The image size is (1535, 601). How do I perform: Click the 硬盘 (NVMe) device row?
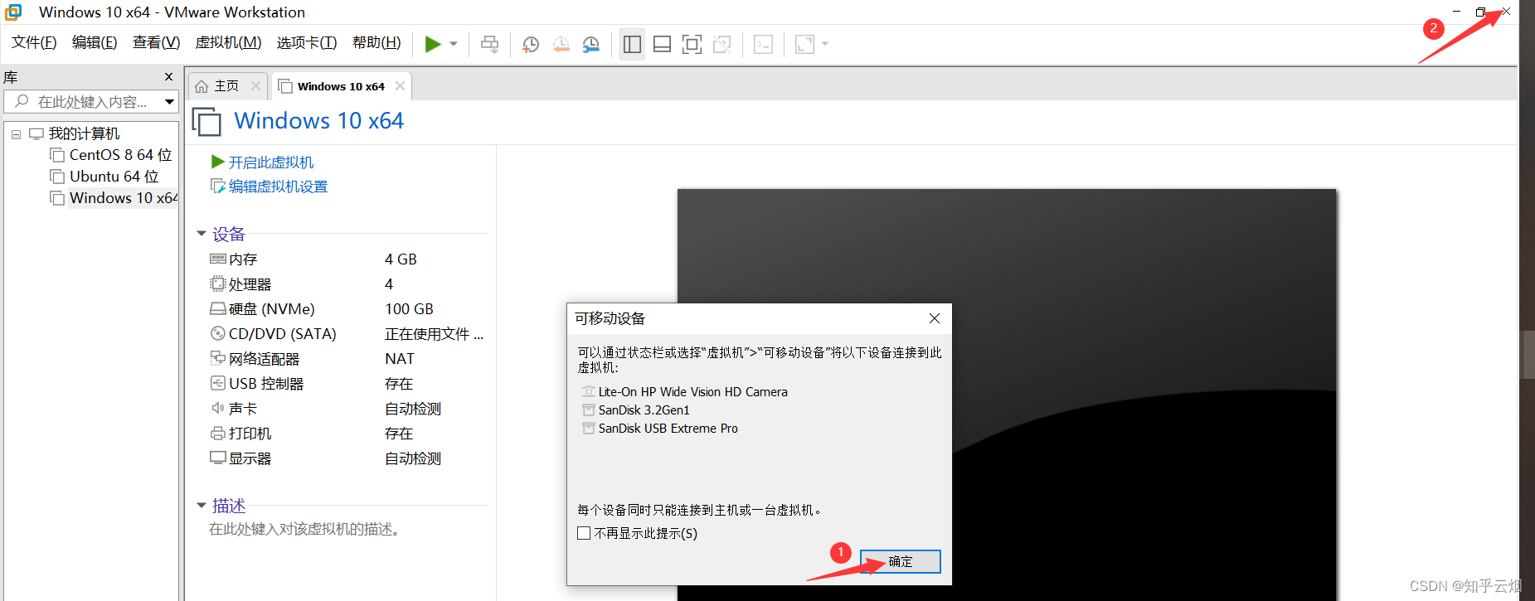click(347, 309)
